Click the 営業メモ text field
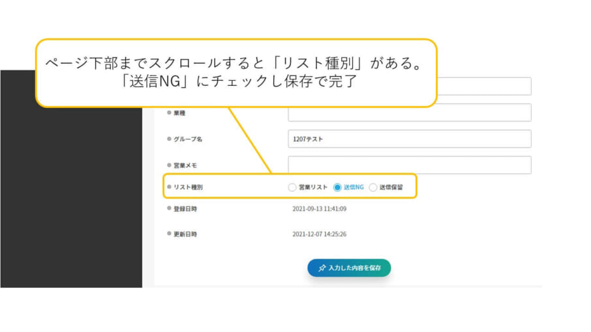Viewport: 591px width, 332px height. pyautogui.click(x=409, y=165)
